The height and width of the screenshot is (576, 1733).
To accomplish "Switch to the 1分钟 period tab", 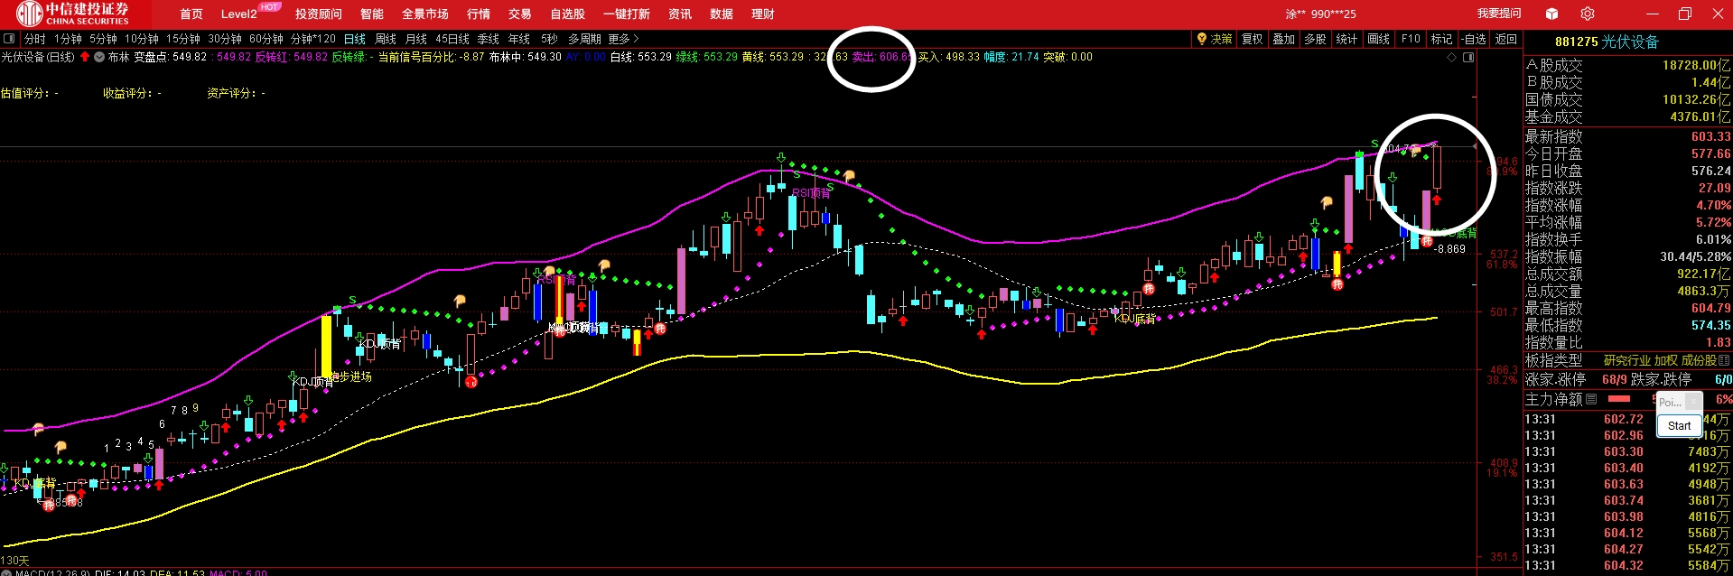I will coord(69,39).
